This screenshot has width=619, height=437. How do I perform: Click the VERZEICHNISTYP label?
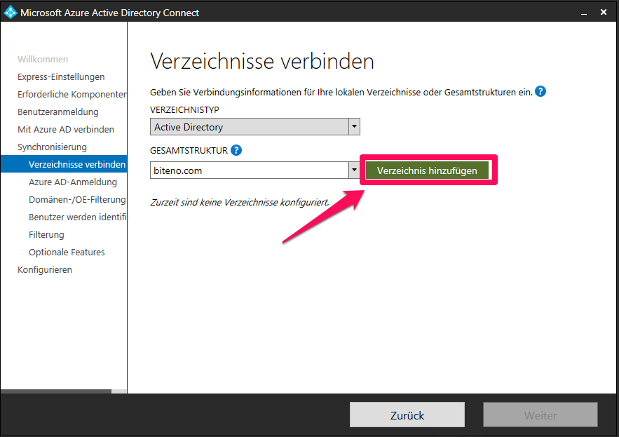coord(184,109)
